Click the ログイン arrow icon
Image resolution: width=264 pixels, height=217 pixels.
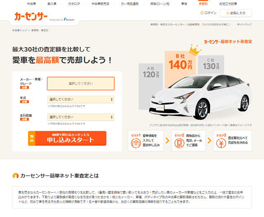[202, 13]
